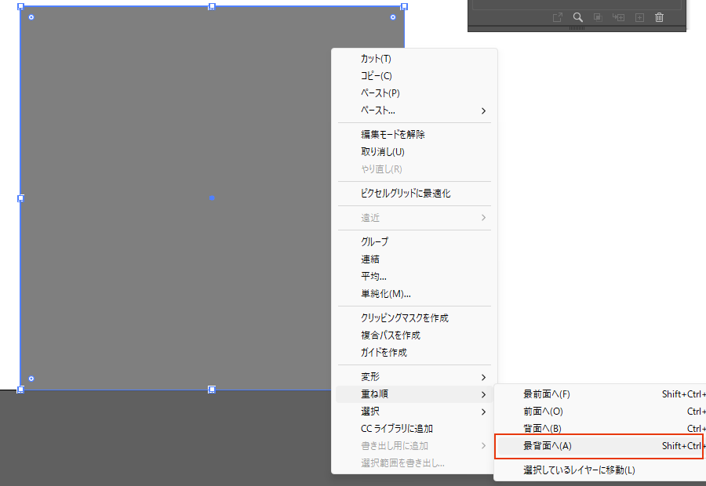Viewport: 706px width, 486px height.
Task: Choose コピー(C) from the context menu
Action: 414,75
